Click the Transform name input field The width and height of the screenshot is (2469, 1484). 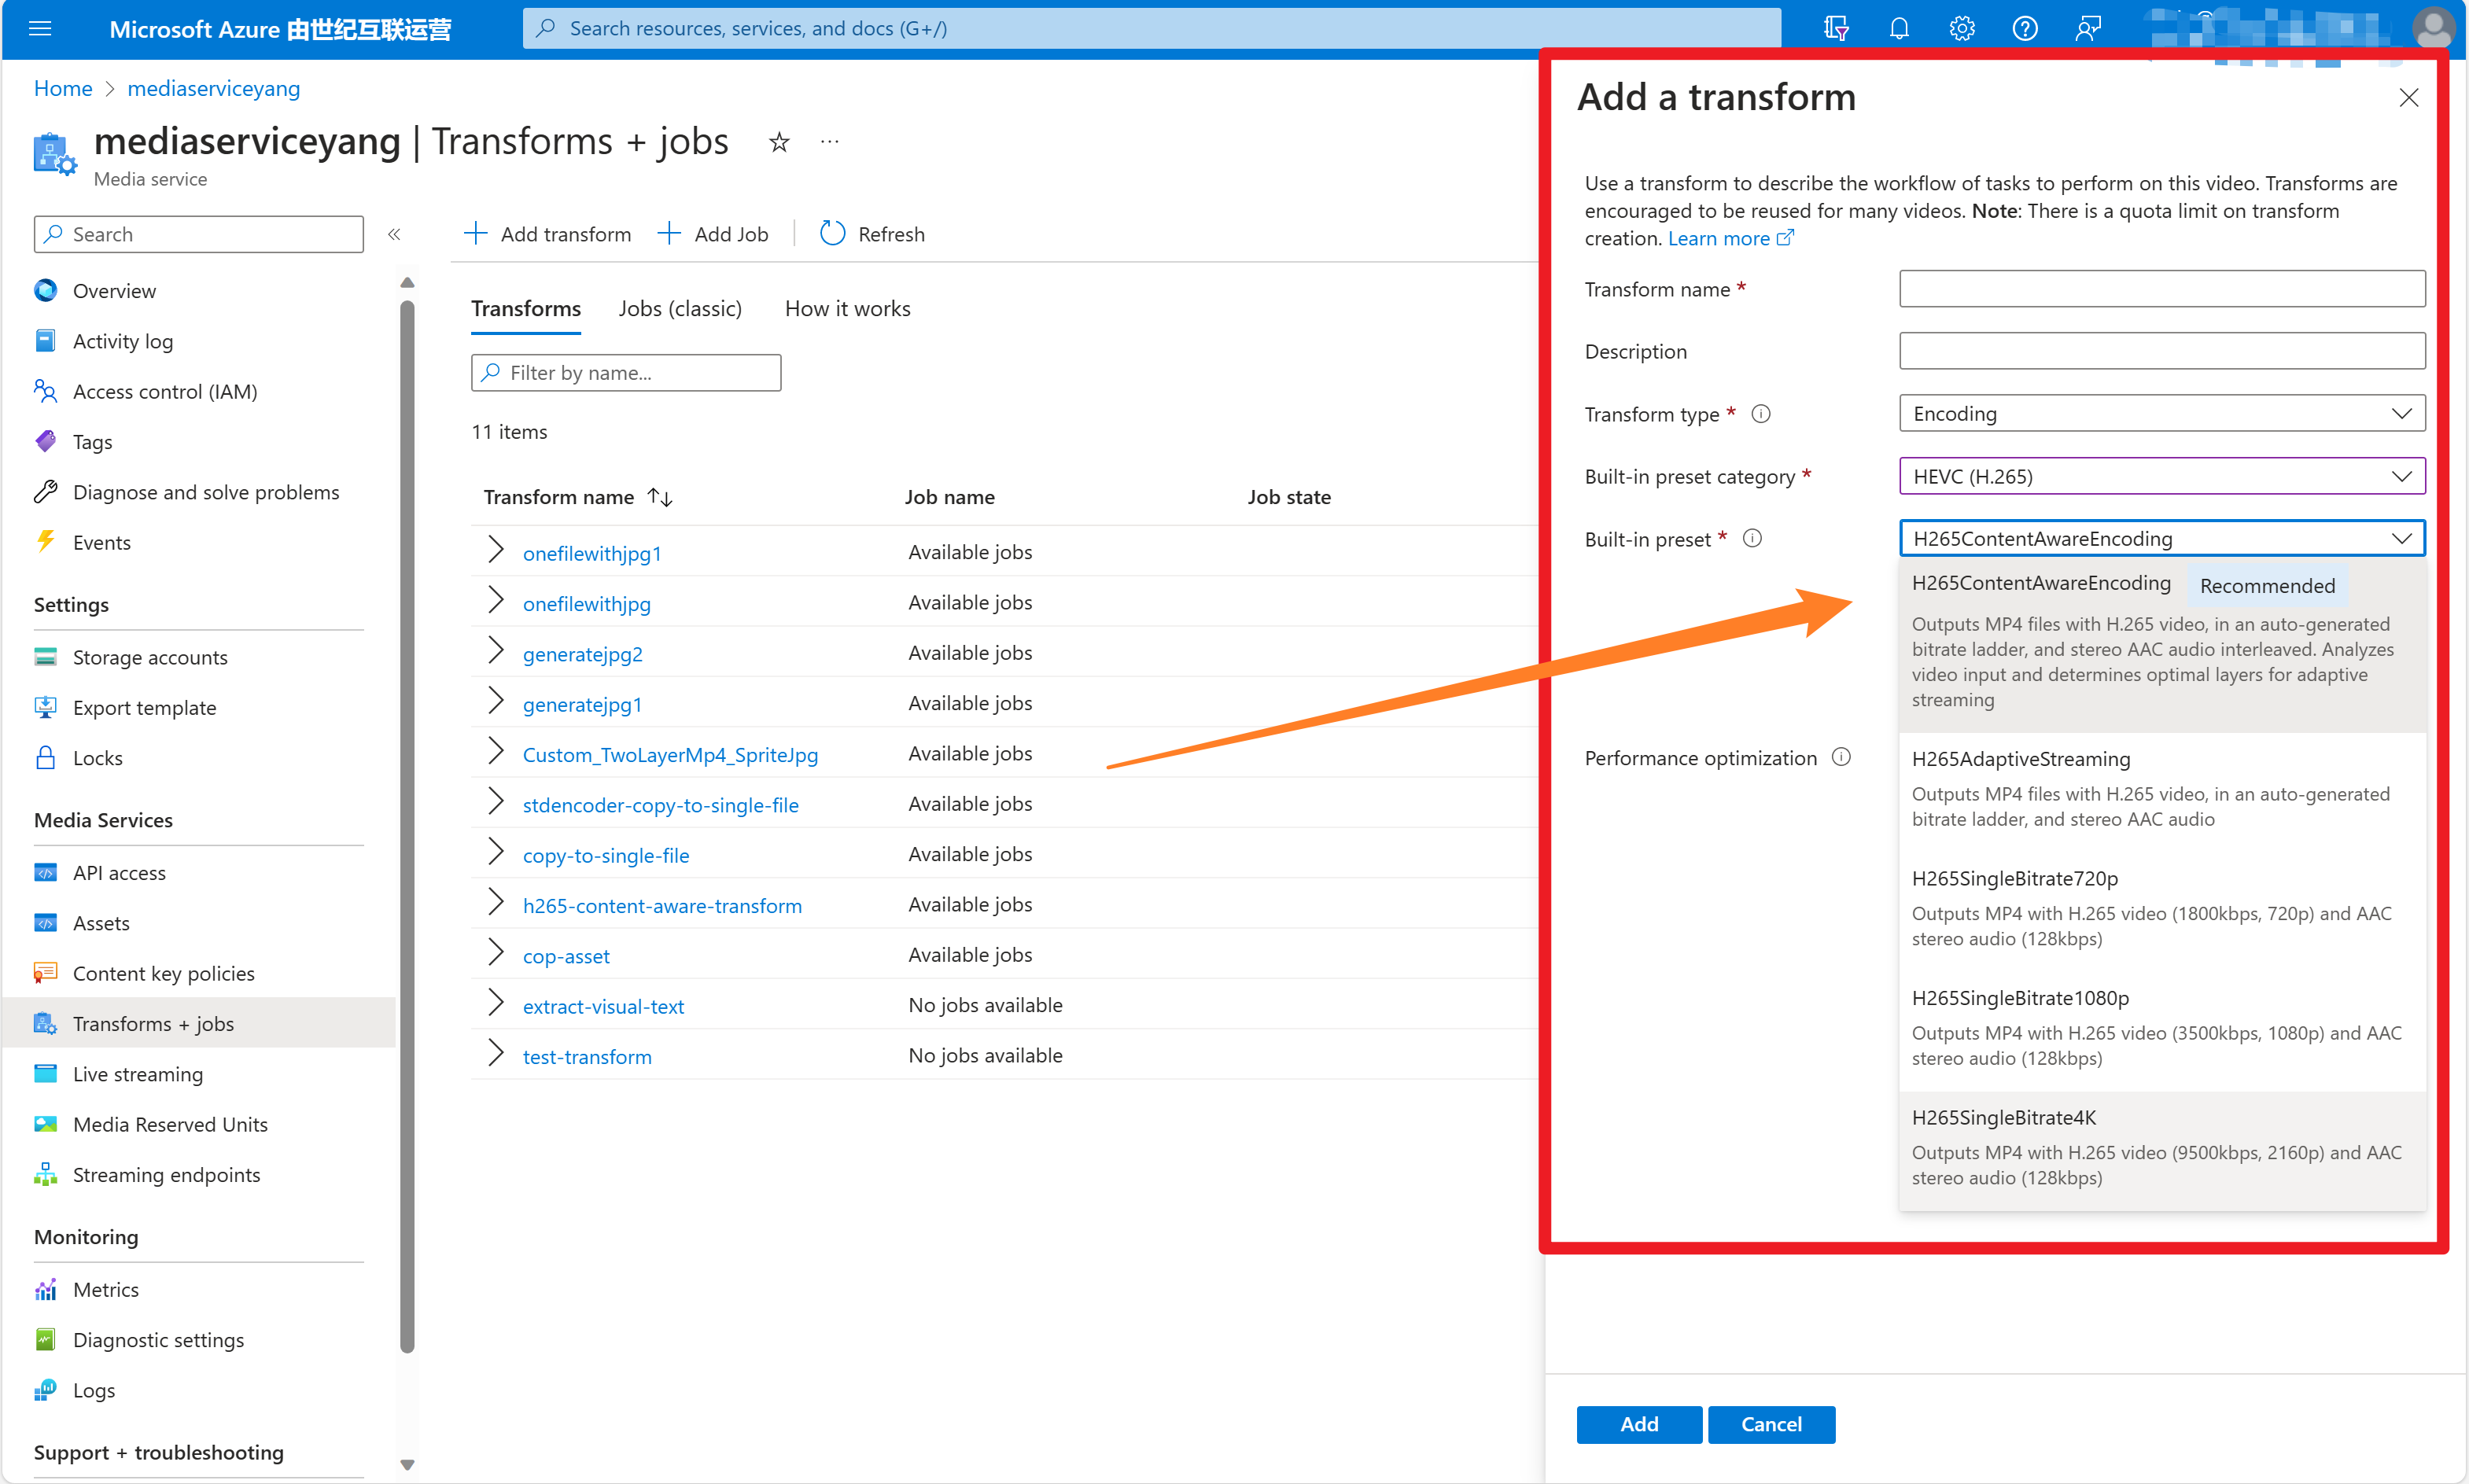pyautogui.click(x=2161, y=289)
